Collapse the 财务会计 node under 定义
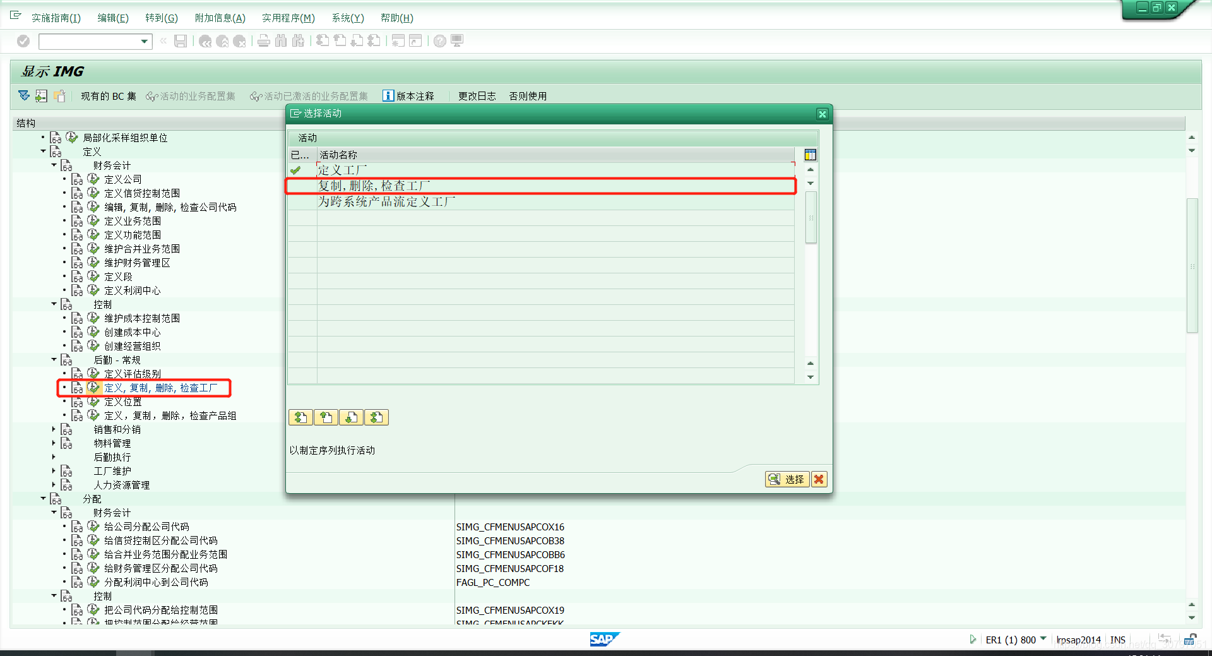This screenshot has width=1212, height=656. pyautogui.click(x=54, y=165)
